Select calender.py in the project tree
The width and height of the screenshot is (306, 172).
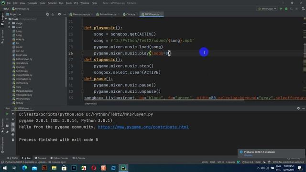click(x=20, y=63)
